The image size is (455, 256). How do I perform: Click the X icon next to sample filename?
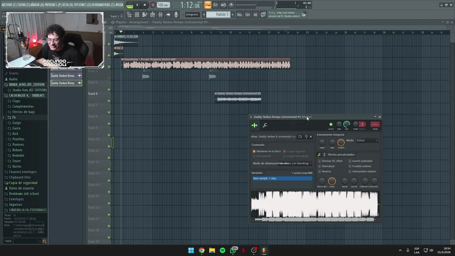pyautogui.click(x=311, y=137)
